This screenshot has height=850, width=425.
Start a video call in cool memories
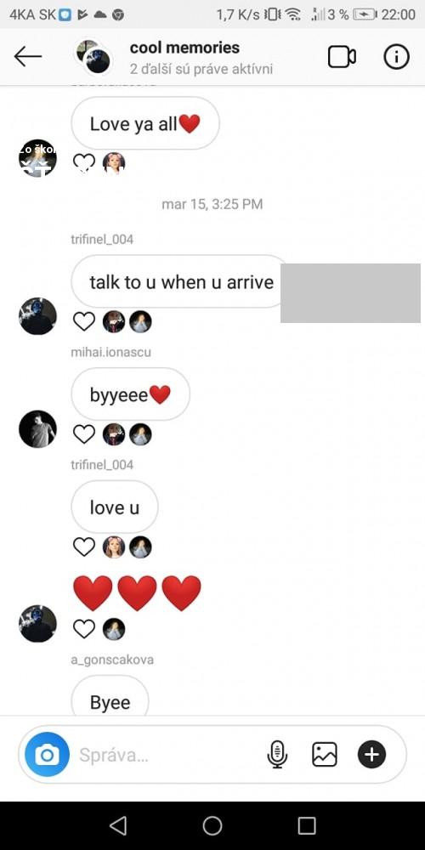coord(342,57)
